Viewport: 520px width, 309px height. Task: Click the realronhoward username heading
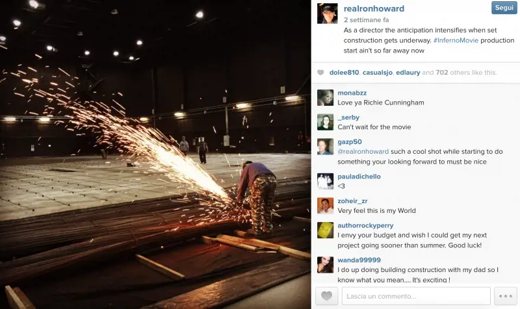[374, 8]
